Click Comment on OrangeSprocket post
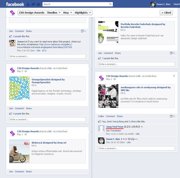 19,108
